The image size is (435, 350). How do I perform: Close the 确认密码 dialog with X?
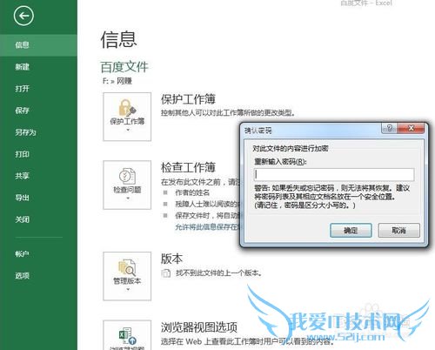[x=411, y=128]
